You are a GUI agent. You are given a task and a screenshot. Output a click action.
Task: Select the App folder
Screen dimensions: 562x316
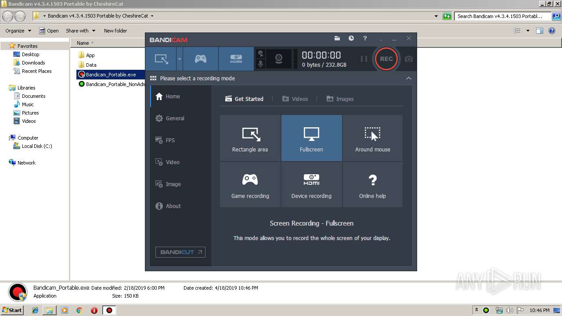click(x=86, y=55)
